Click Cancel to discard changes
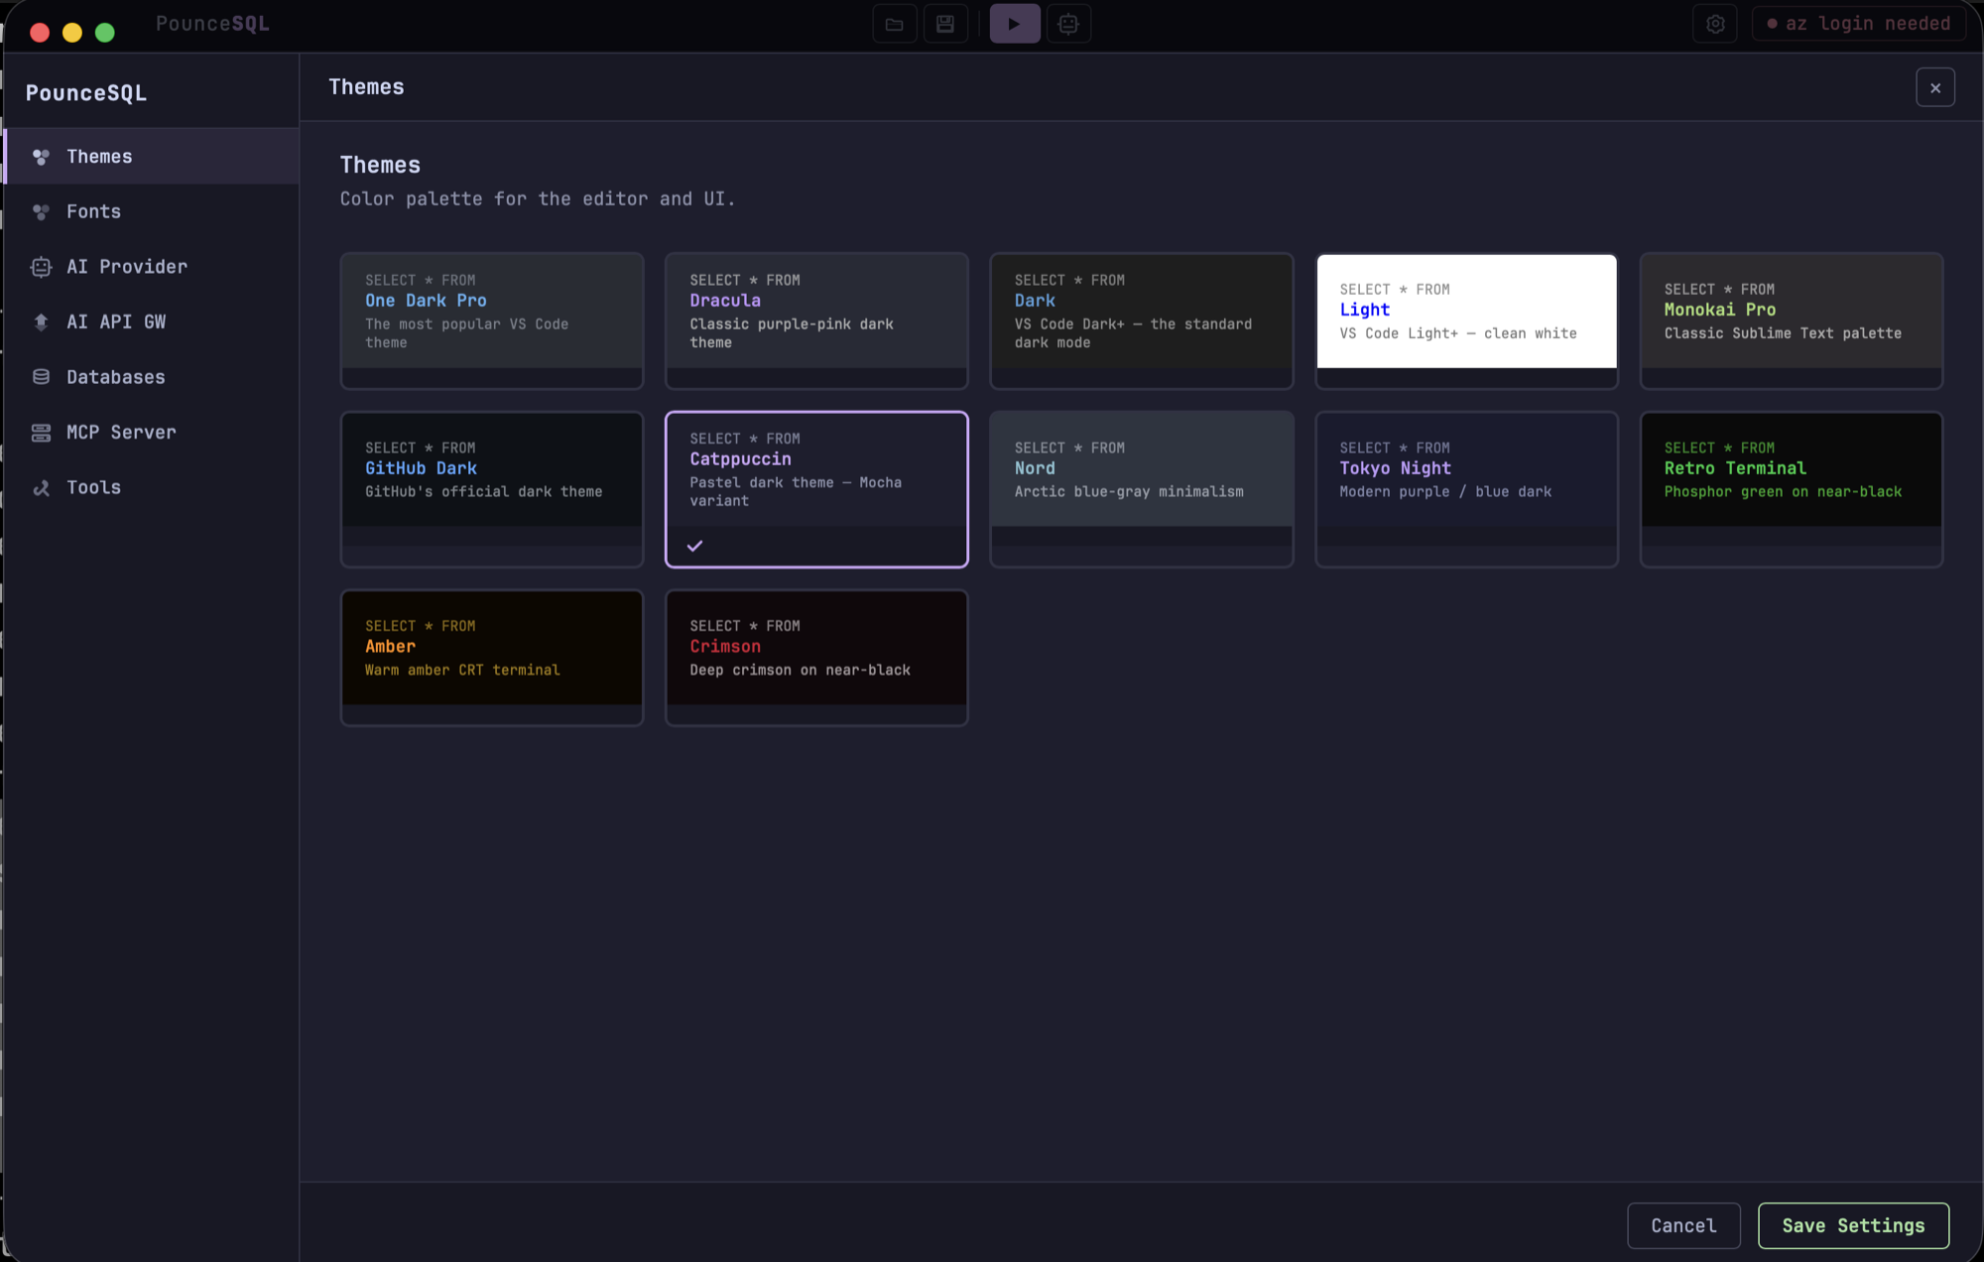The image size is (1984, 1262). [1683, 1225]
